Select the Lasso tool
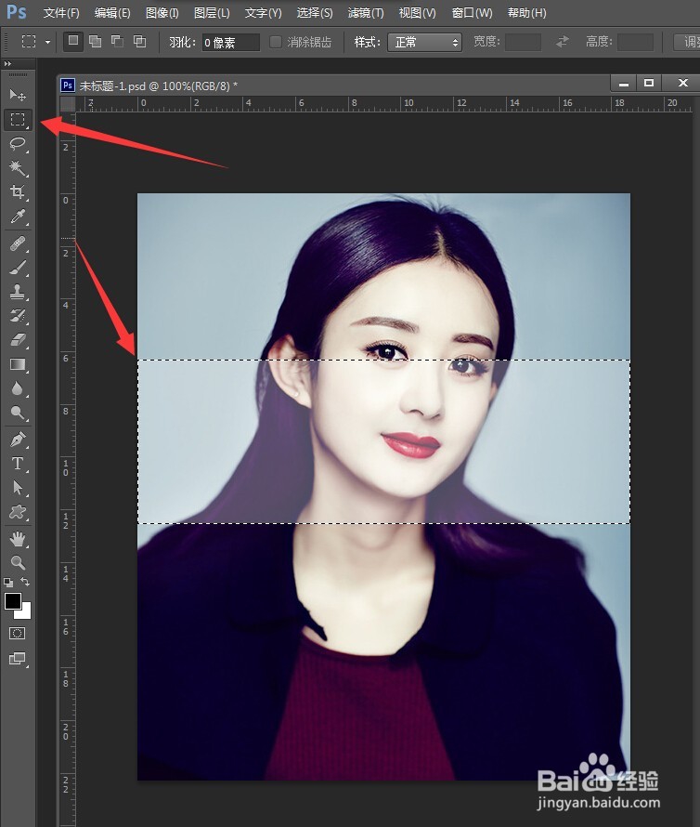This screenshot has width=700, height=827. tap(18, 143)
